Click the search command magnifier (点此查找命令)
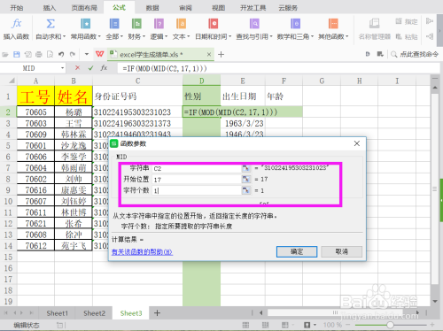Screen dimensions: 443x331 [x=393, y=54]
